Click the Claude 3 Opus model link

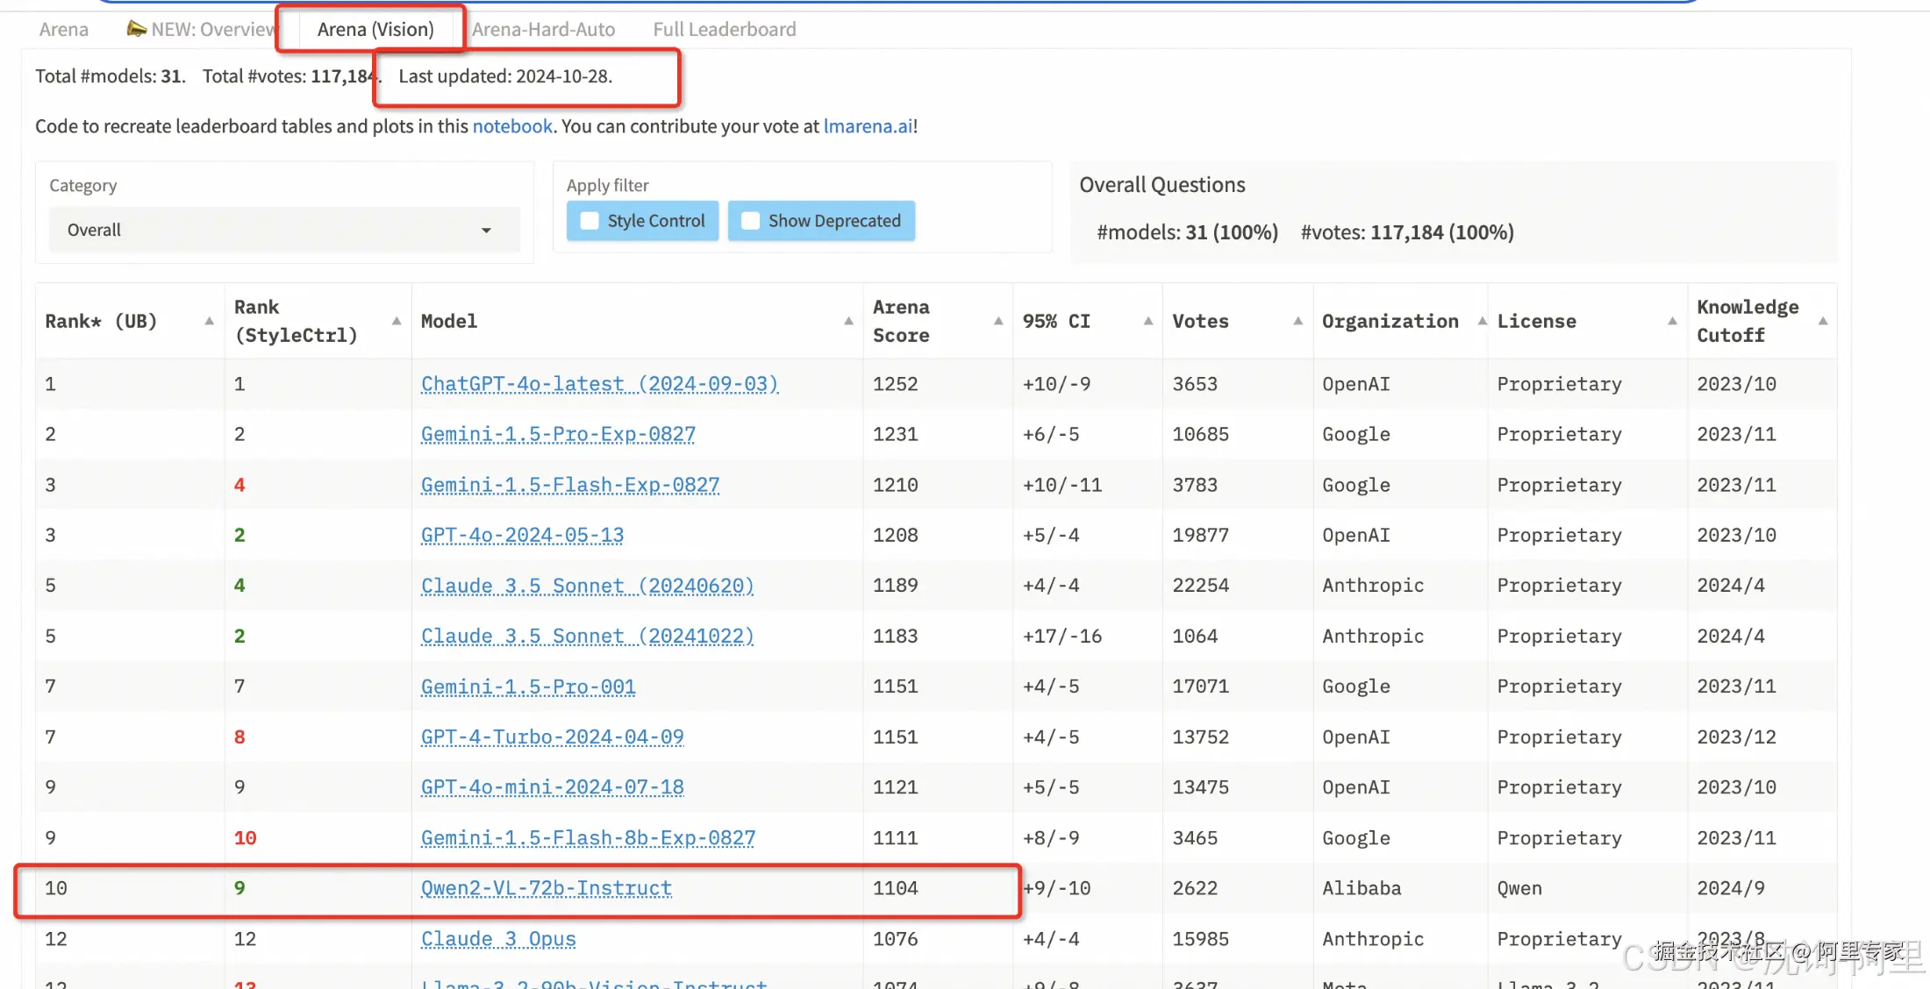[498, 939]
